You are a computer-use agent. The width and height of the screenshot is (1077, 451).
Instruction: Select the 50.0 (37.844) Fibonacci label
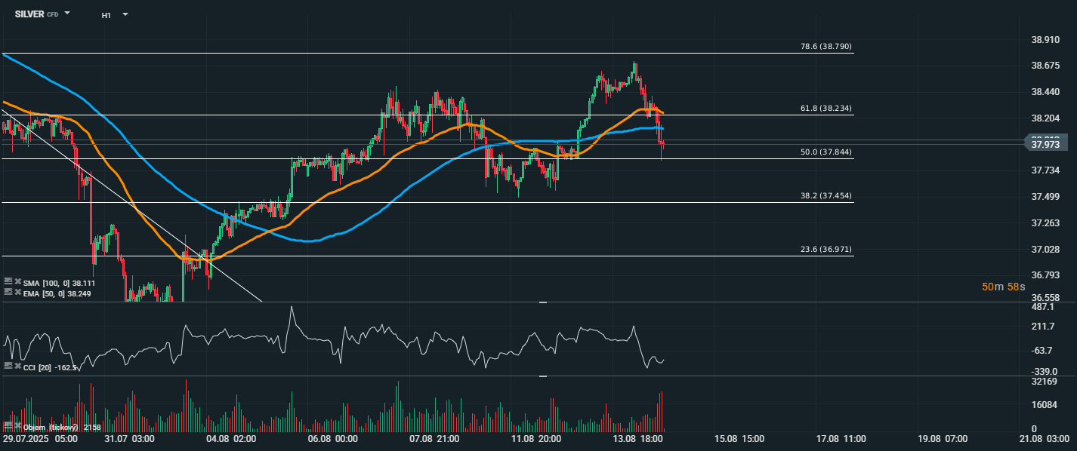[826, 152]
